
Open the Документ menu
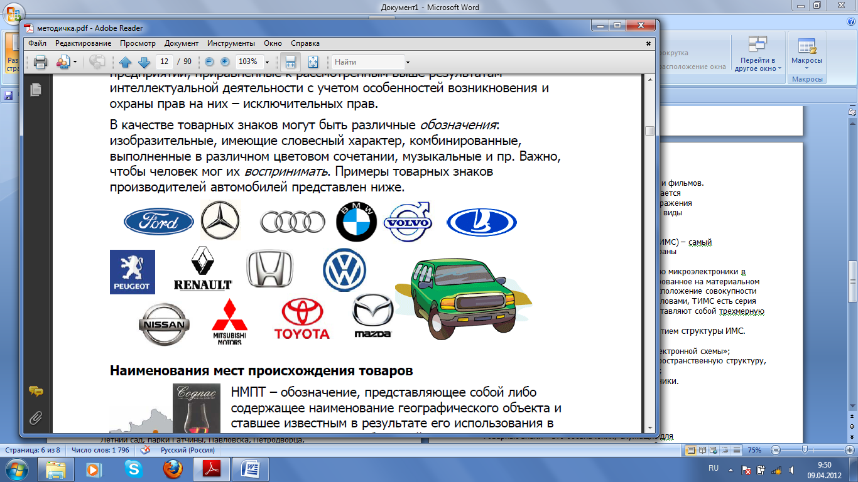pyautogui.click(x=182, y=43)
